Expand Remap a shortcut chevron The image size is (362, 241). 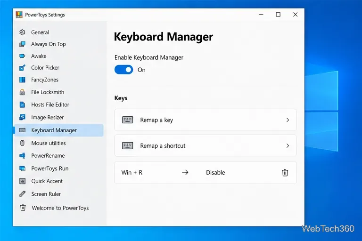coord(288,146)
